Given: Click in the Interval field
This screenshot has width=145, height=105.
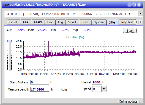Looking at the screenshot, I should coord(97,82).
